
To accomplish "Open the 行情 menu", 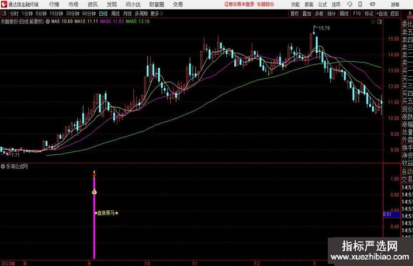I will [x=54, y=4].
